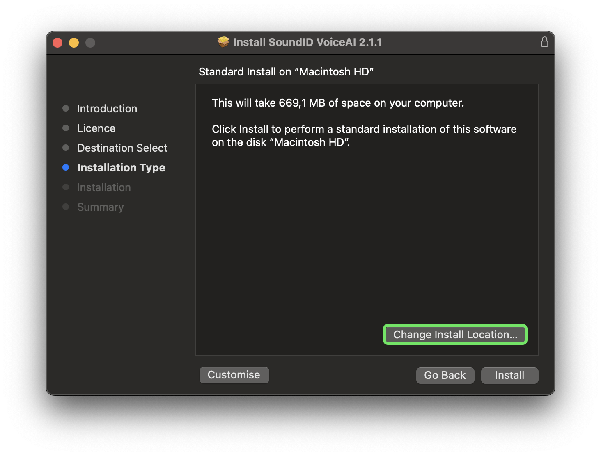The image size is (601, 456).
Task: Click the 669,1 MB space requirement text
Action: [338, 103]
